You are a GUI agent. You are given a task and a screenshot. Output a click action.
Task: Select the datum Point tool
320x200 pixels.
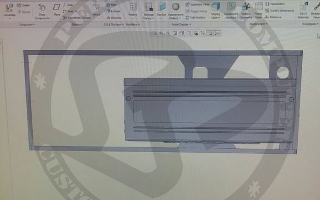[x=68, y=12]
